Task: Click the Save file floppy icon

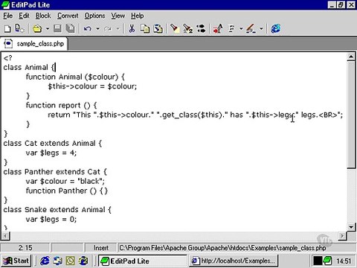Action: tap(57, 29)
